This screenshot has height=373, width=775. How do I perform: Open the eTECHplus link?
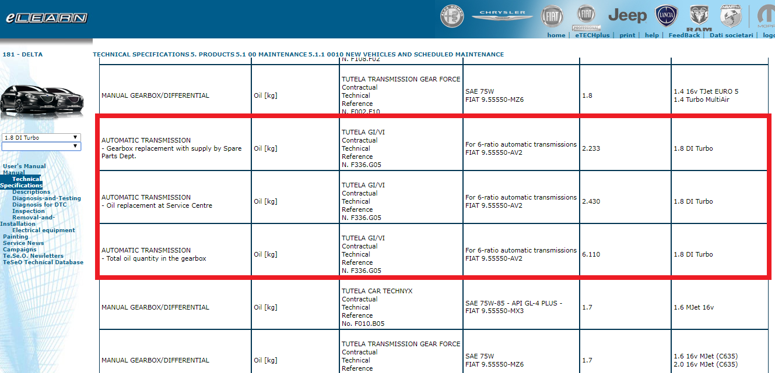(592, 35)
